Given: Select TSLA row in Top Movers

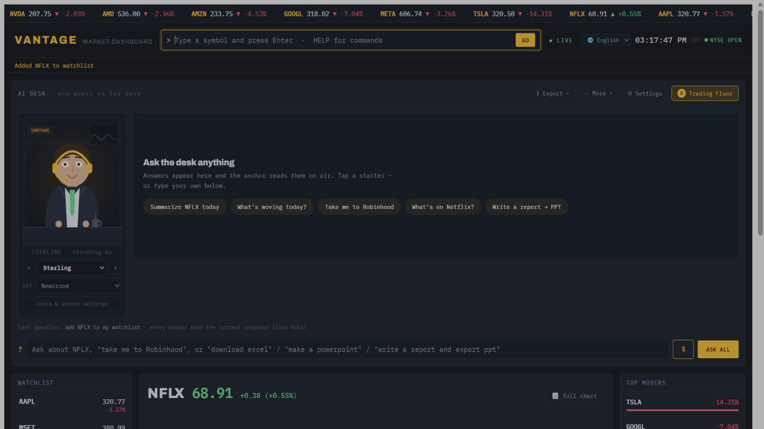Looking at the screenshot, I should click(x=682, y=405).
